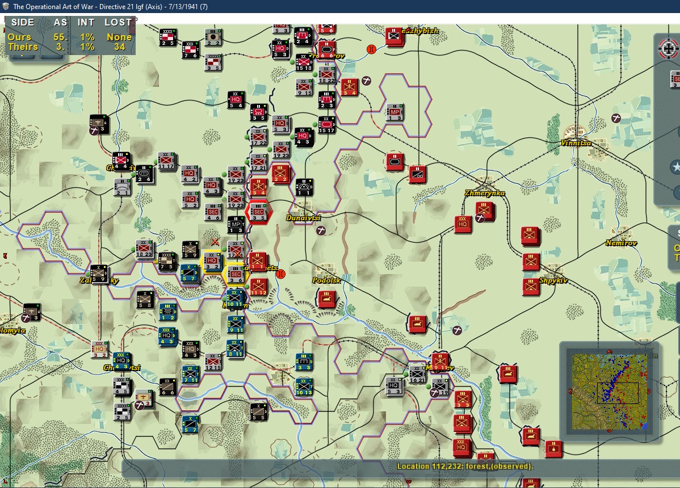Click the XXXX 7-5 army counter
This screenshot has width=680, height=488.
tap(167, 261)
